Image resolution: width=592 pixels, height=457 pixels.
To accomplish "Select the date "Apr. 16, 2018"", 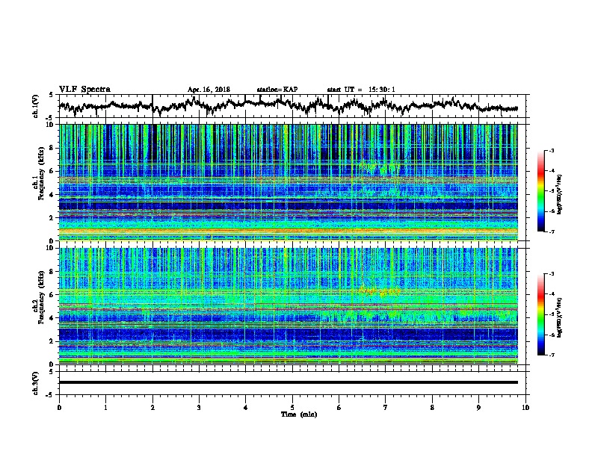I will click(x=209, y=90).
